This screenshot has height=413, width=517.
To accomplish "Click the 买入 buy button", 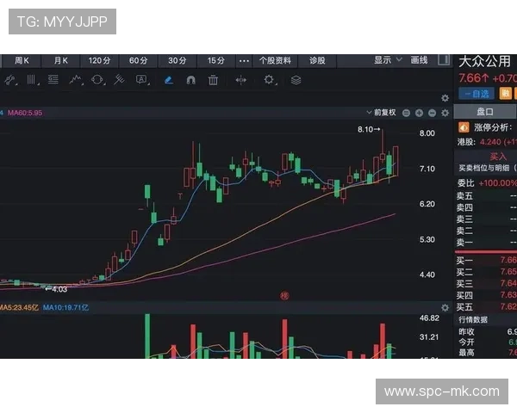I will click(497, 156).
